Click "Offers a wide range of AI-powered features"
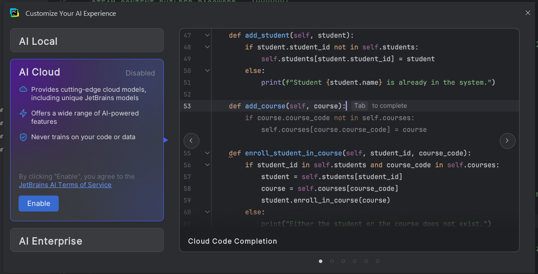This screenshot has width=538, height=274. (x=85, y=117)
